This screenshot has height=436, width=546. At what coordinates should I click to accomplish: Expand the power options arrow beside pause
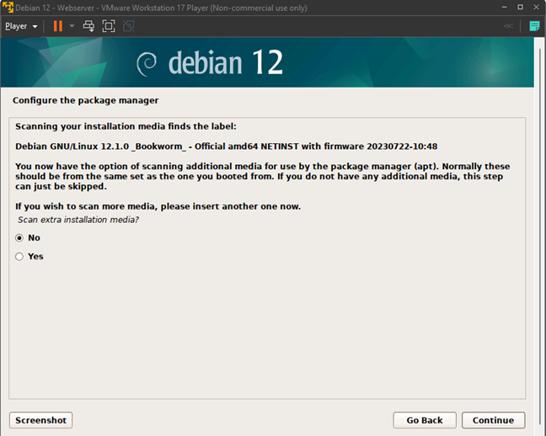coord(72,26)
